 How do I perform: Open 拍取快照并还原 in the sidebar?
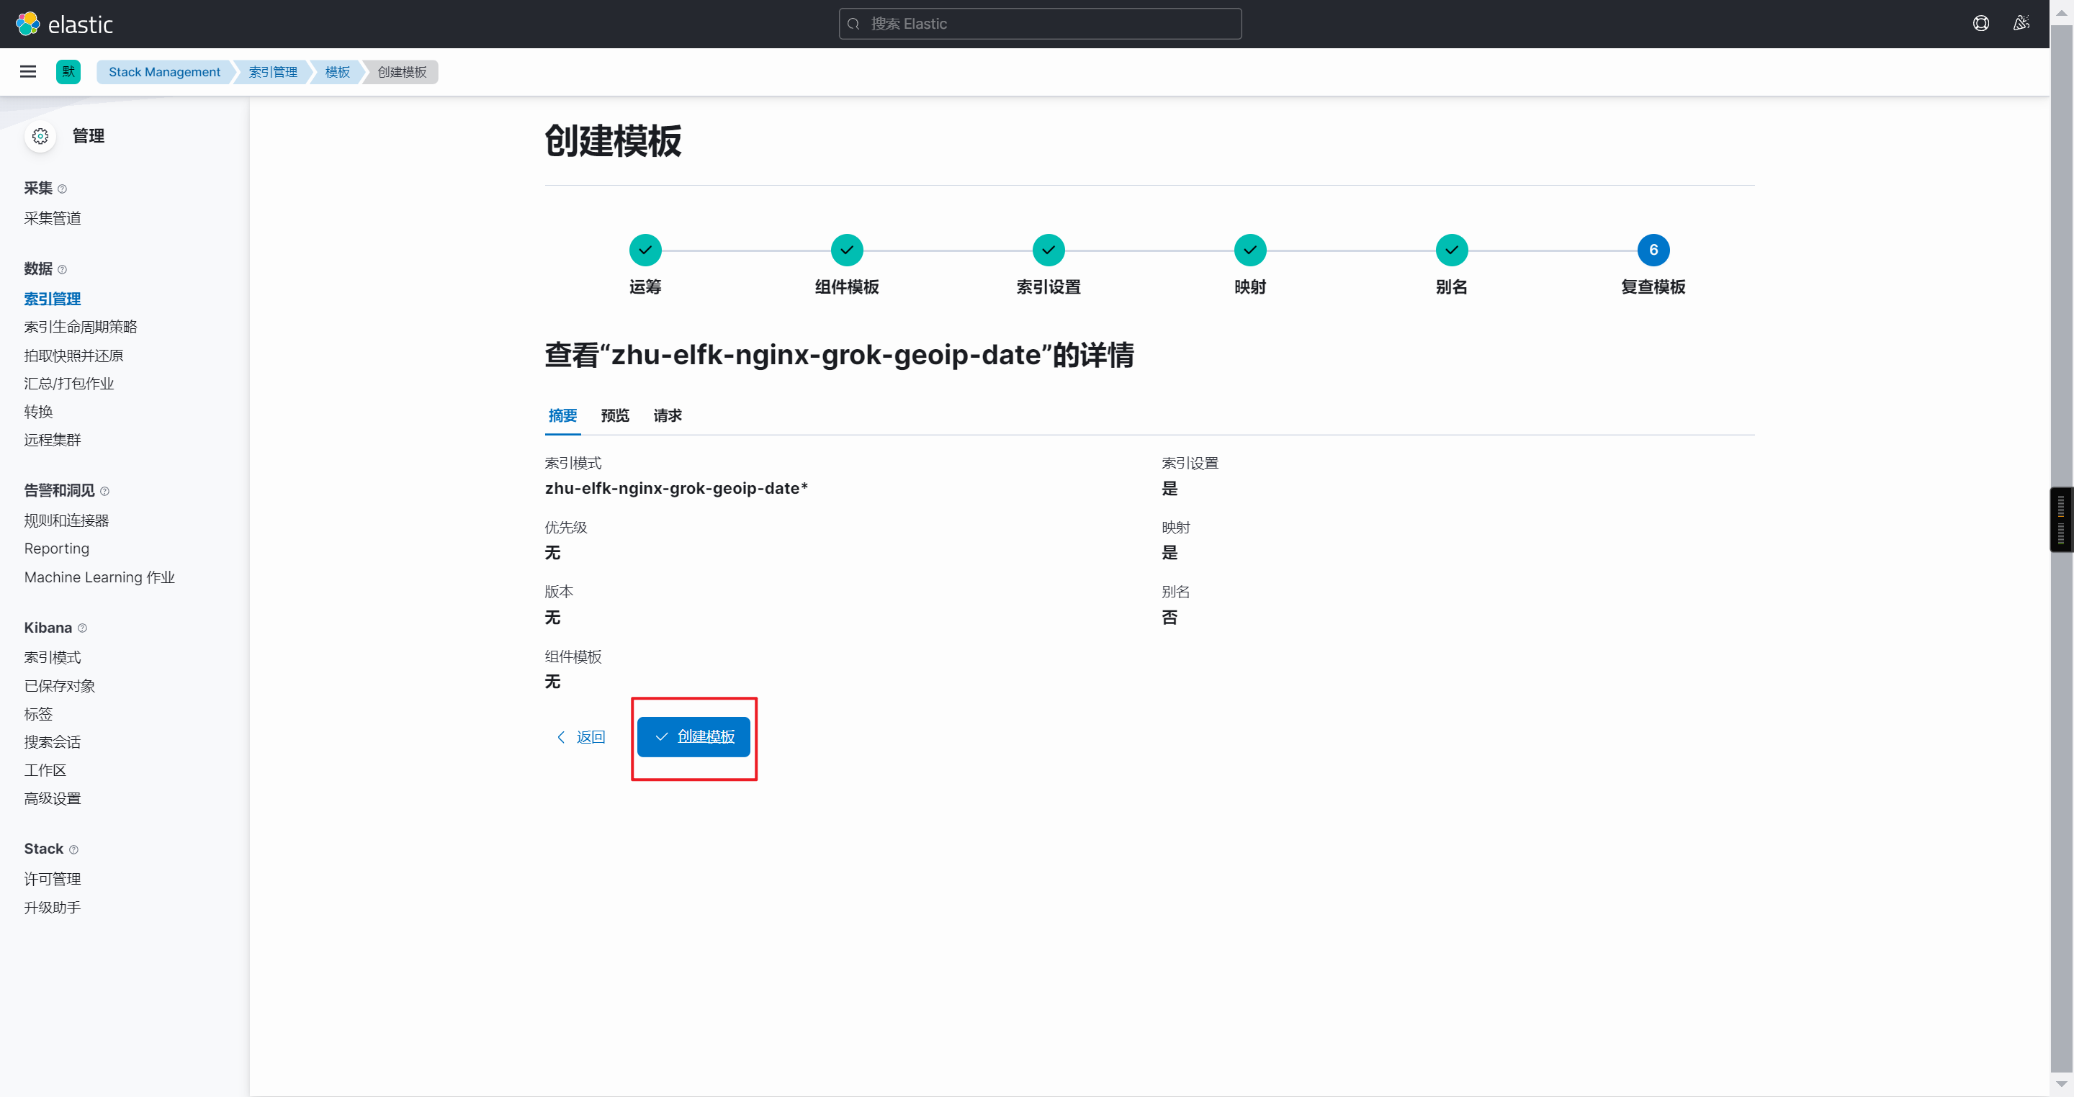pos(74,356)
